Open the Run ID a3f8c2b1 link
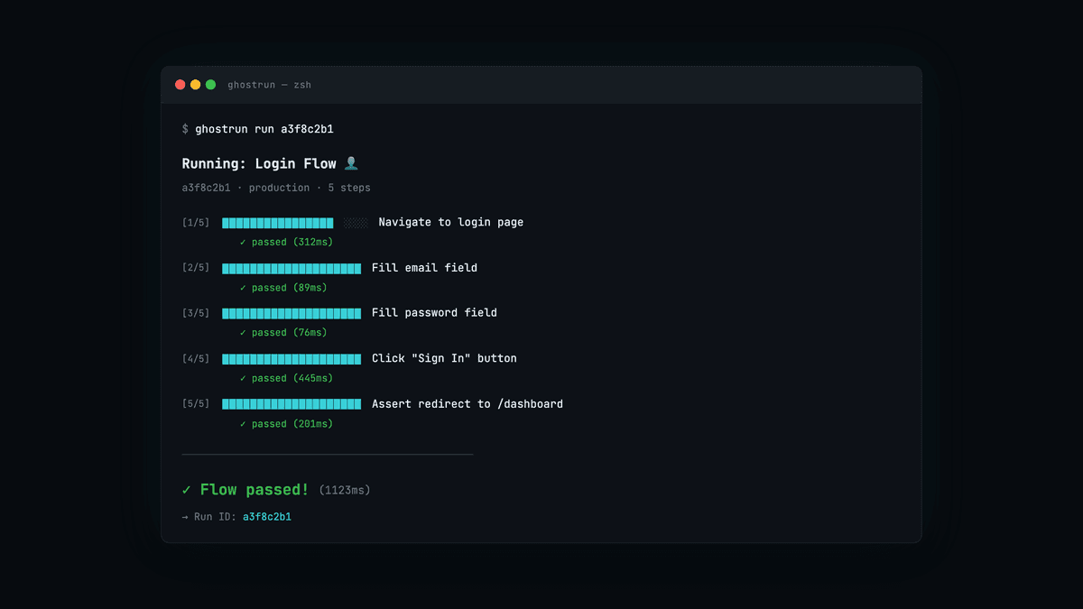The image size is (1083, 609). 267,516
